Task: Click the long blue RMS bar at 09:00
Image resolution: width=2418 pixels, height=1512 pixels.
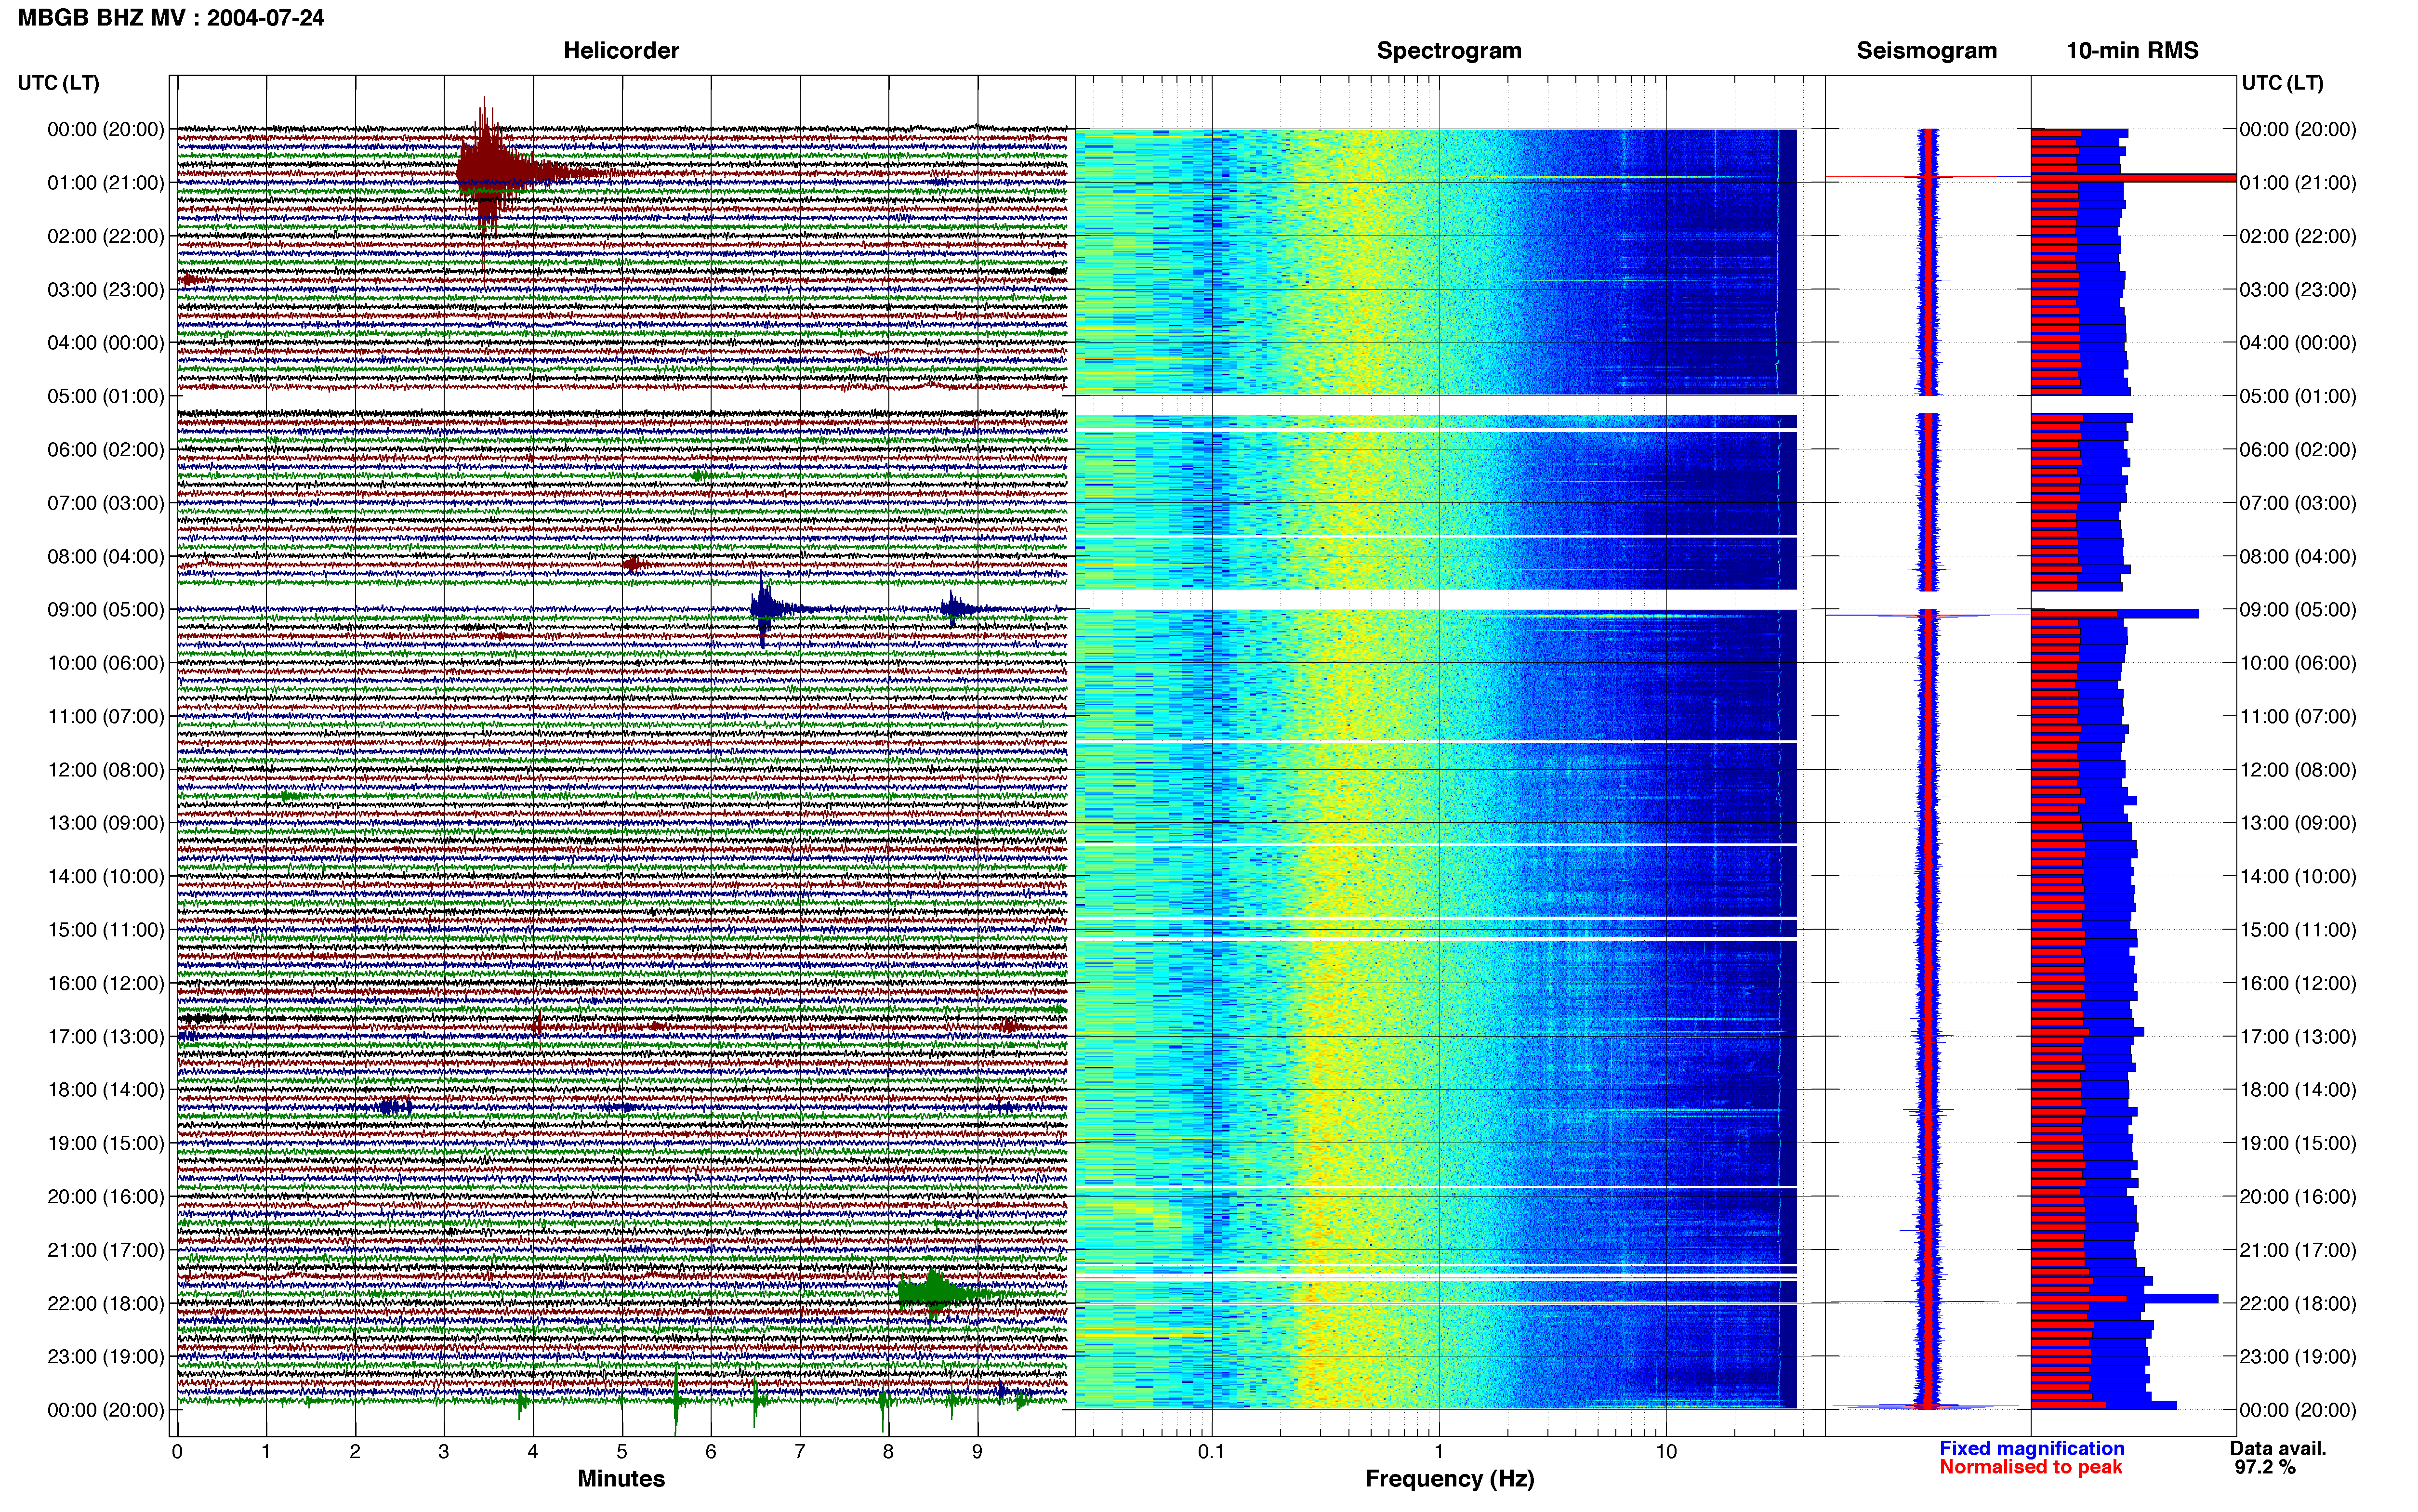Action: pyautogui.click(x=2115, y=613)
